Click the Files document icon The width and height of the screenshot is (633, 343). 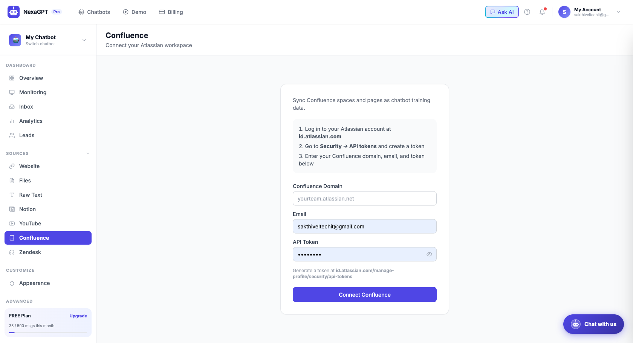[x=12, y=181]
